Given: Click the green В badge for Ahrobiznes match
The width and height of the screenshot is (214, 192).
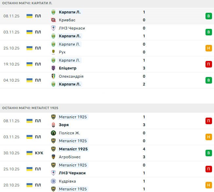Looking at the screenshot, I should 208,153.
